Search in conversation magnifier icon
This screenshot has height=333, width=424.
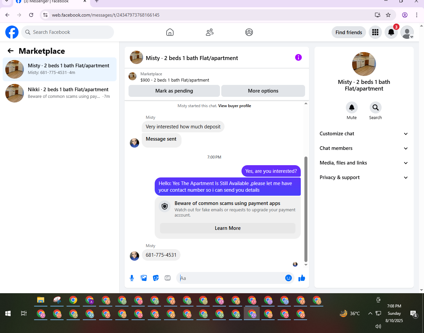click(x=375, y=107)
